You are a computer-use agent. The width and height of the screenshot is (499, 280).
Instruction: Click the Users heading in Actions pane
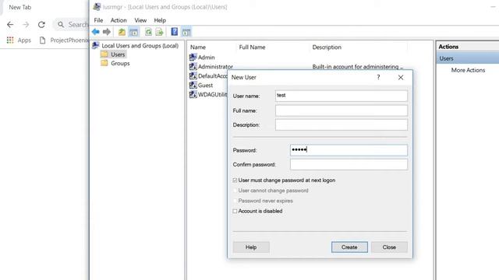[x=446, y=58]
